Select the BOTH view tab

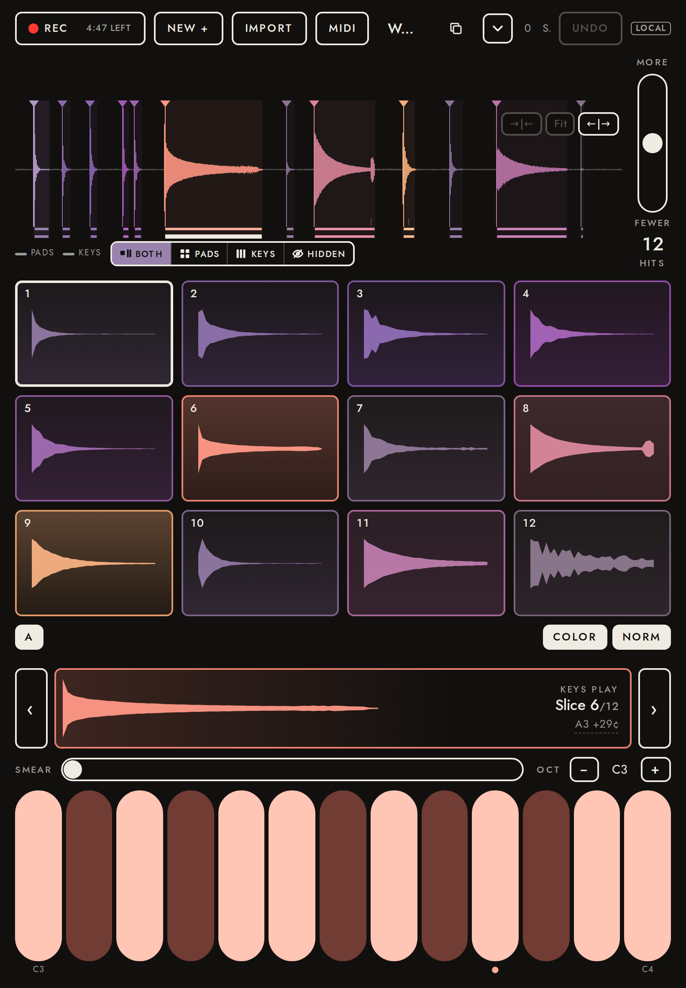tap(141, 254)
